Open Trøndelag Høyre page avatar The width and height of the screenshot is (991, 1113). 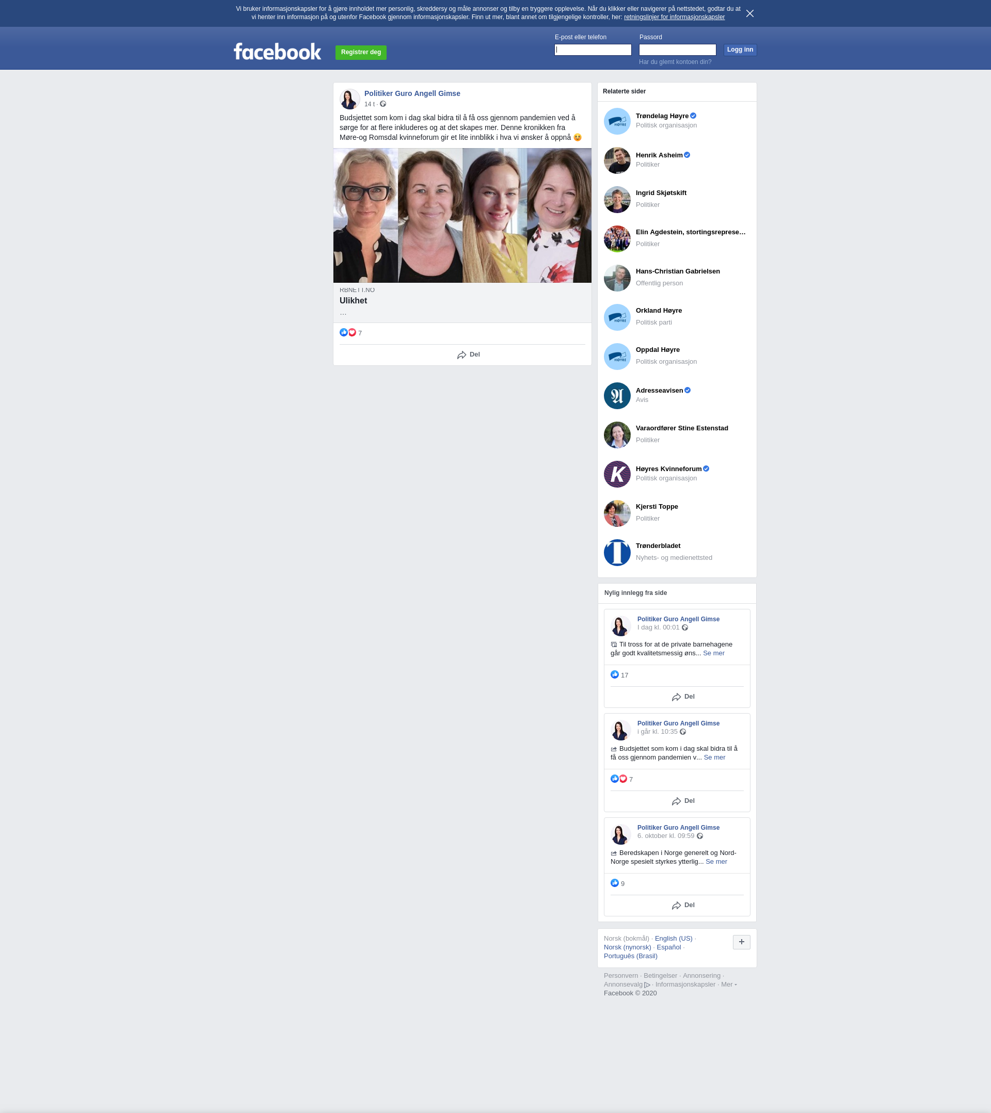coord(617,121)
